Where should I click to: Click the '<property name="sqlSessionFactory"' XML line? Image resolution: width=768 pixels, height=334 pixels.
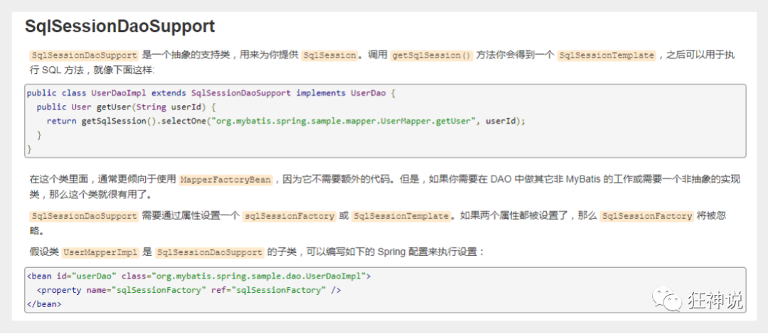point(188,290)
